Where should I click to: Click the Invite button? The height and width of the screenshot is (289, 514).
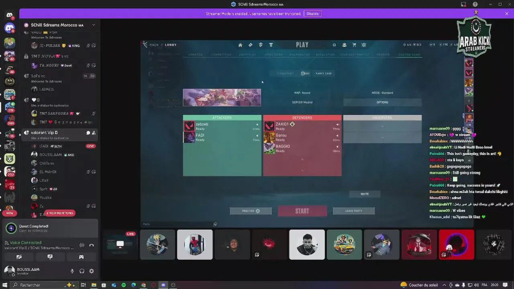coord(364,194)
